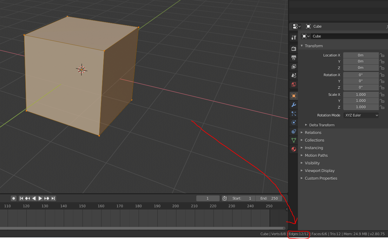Click the Start frame field

click(242, 198)
